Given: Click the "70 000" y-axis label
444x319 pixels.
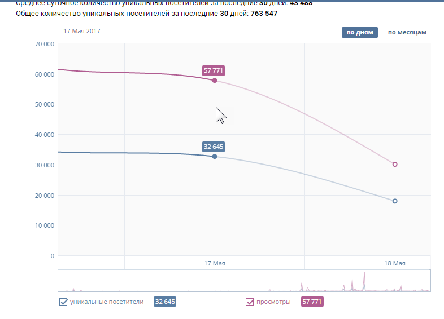Looking at the screenshot, I should point(45,44).
